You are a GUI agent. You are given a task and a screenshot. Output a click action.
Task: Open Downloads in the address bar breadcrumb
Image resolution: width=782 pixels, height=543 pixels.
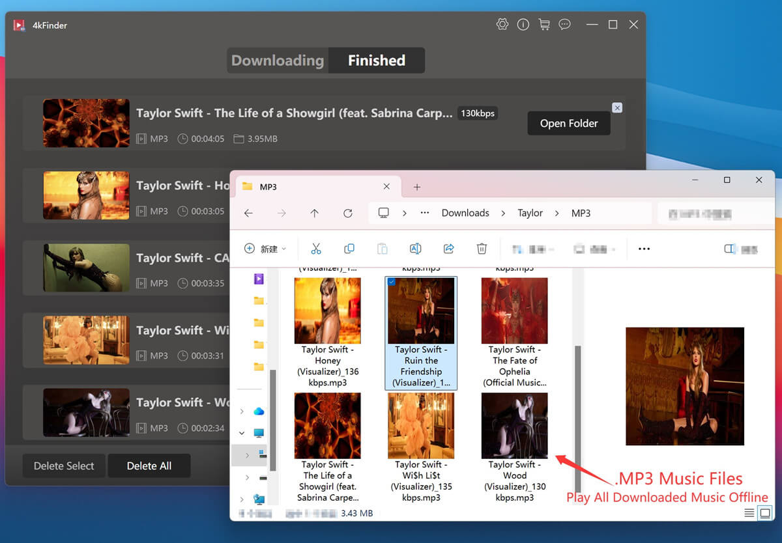click(x=465, y=213)
